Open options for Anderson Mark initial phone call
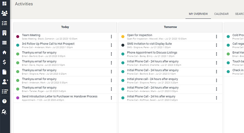 pos(217,89)
